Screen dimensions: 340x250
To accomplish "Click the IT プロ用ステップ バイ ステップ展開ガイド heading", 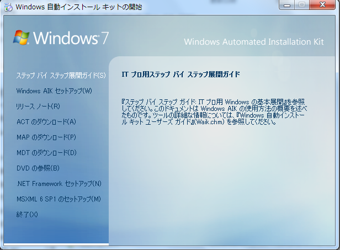I will [x=181, y=75].
